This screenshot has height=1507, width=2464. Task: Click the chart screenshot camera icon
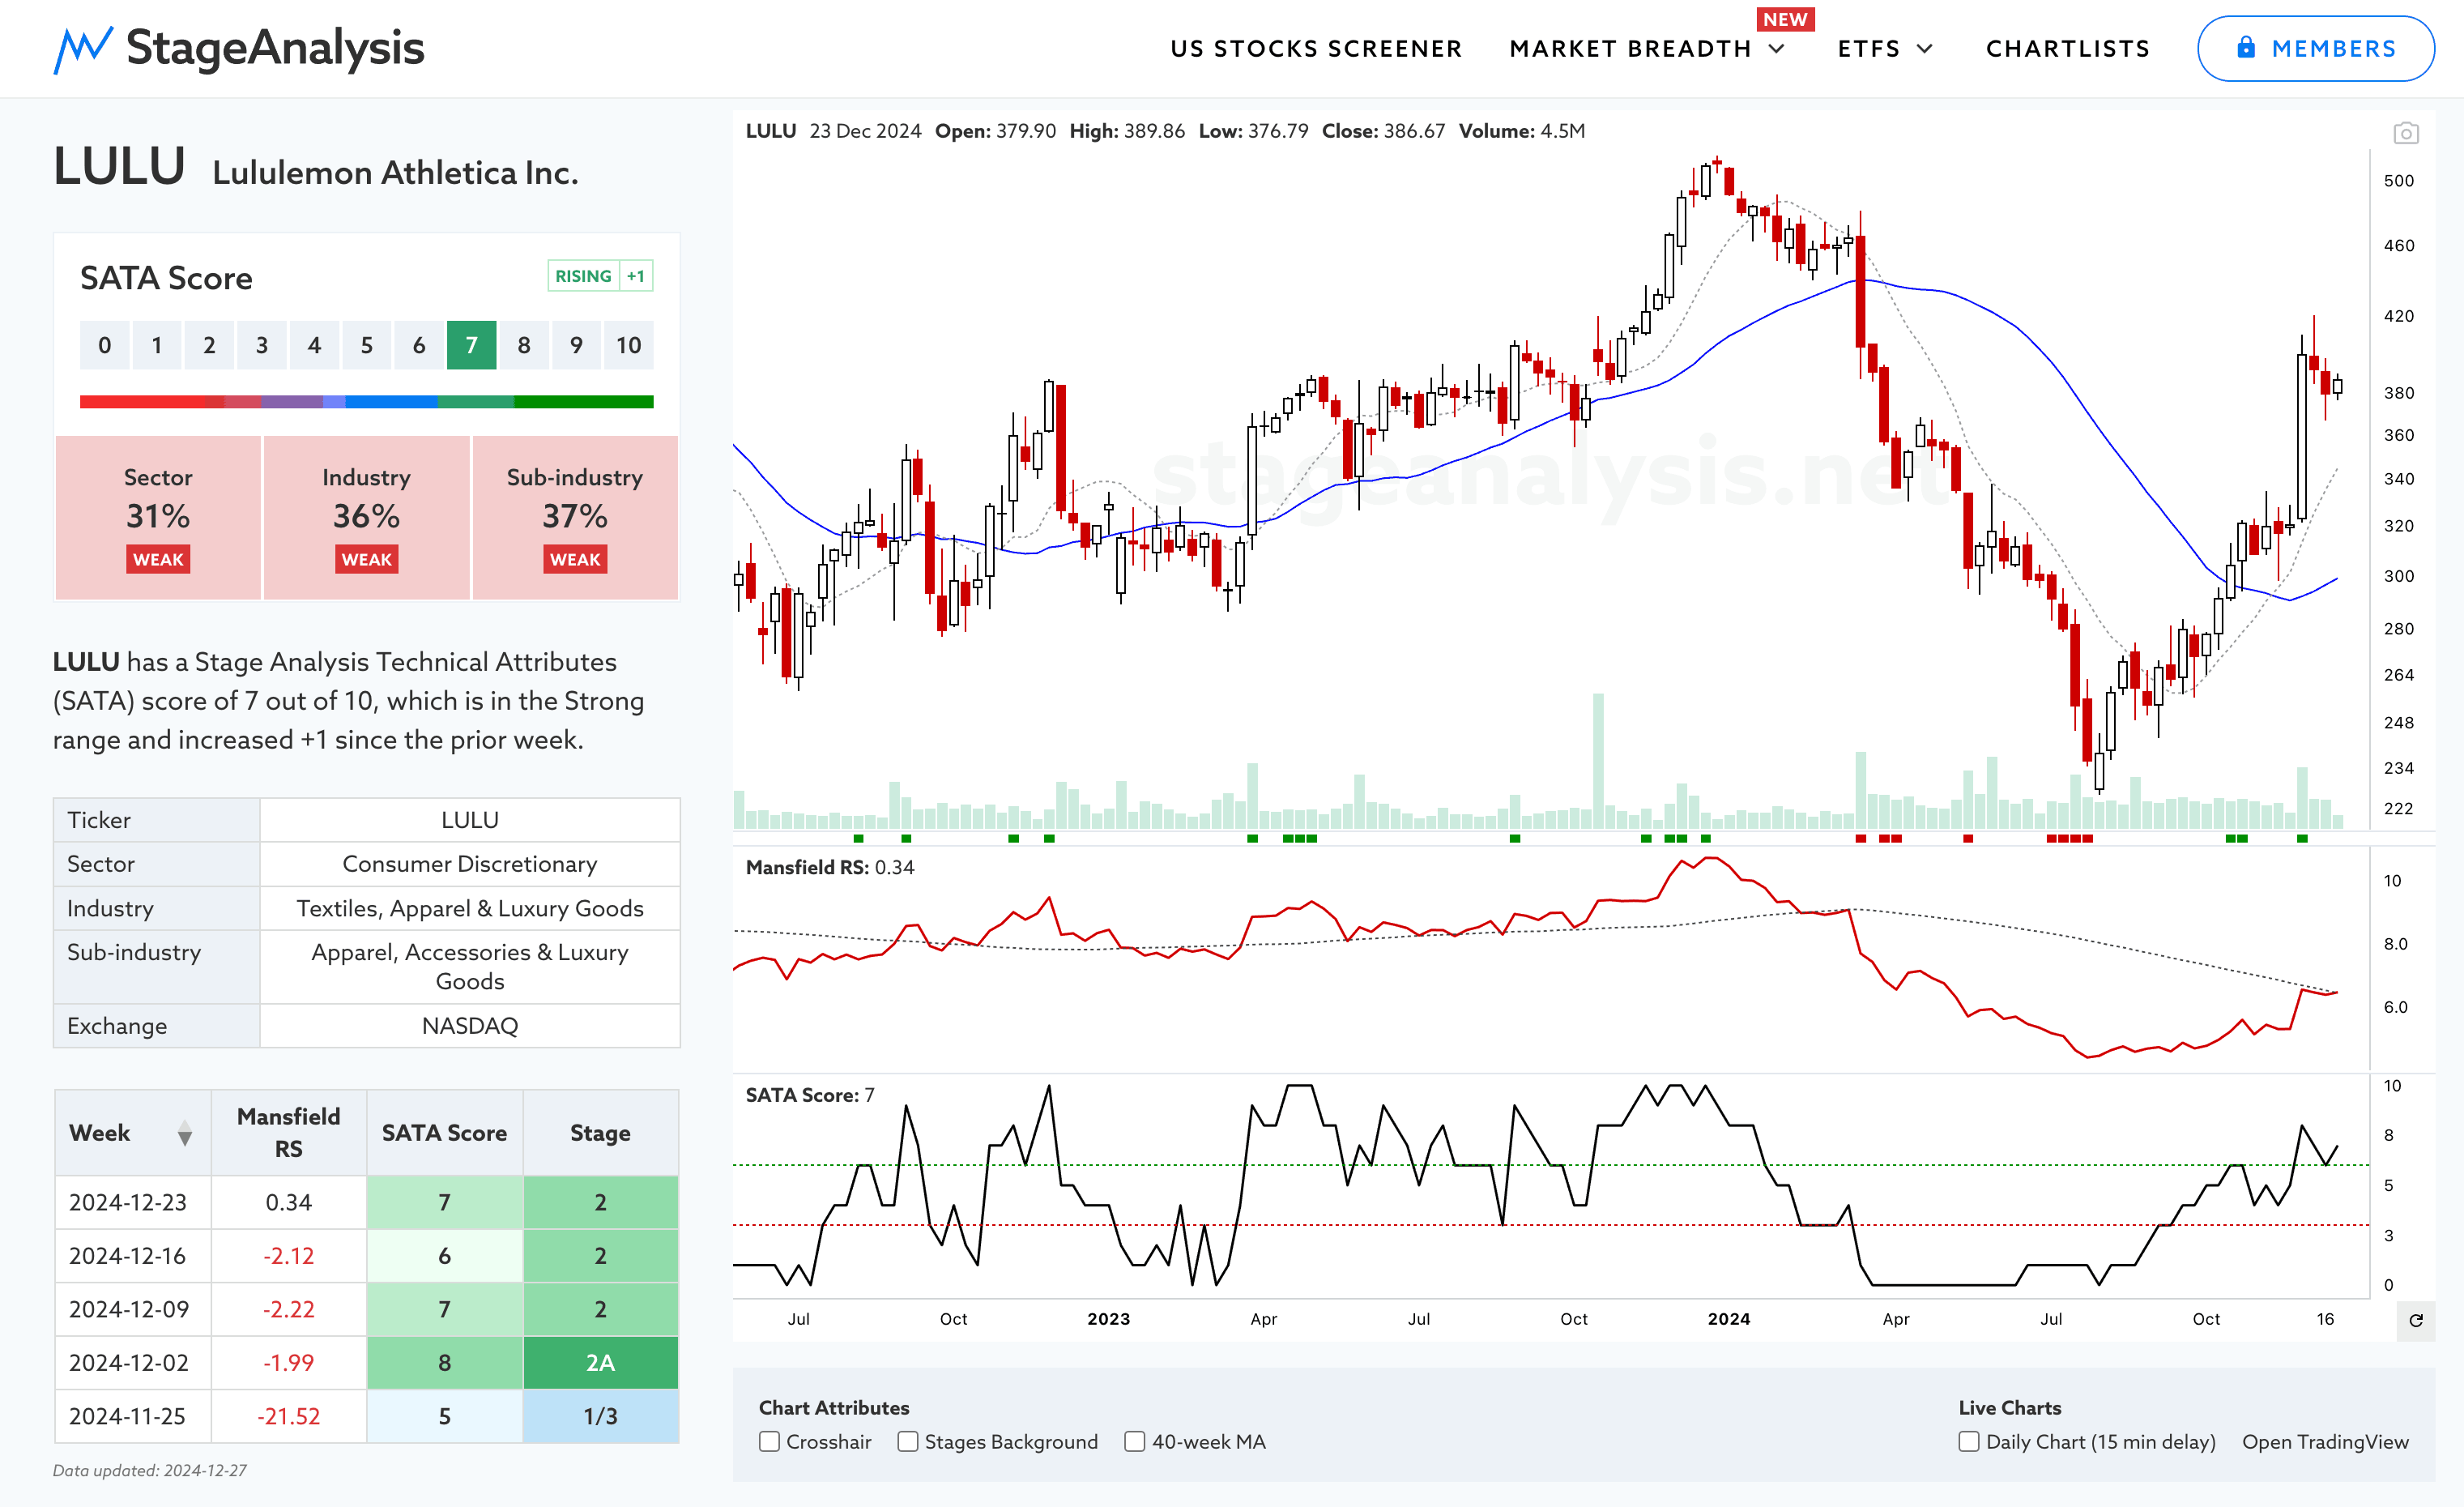pyautogui.click(x=2405, y=133)
